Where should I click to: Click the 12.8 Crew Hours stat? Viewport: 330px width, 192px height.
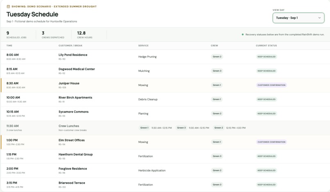pos(85,35)
